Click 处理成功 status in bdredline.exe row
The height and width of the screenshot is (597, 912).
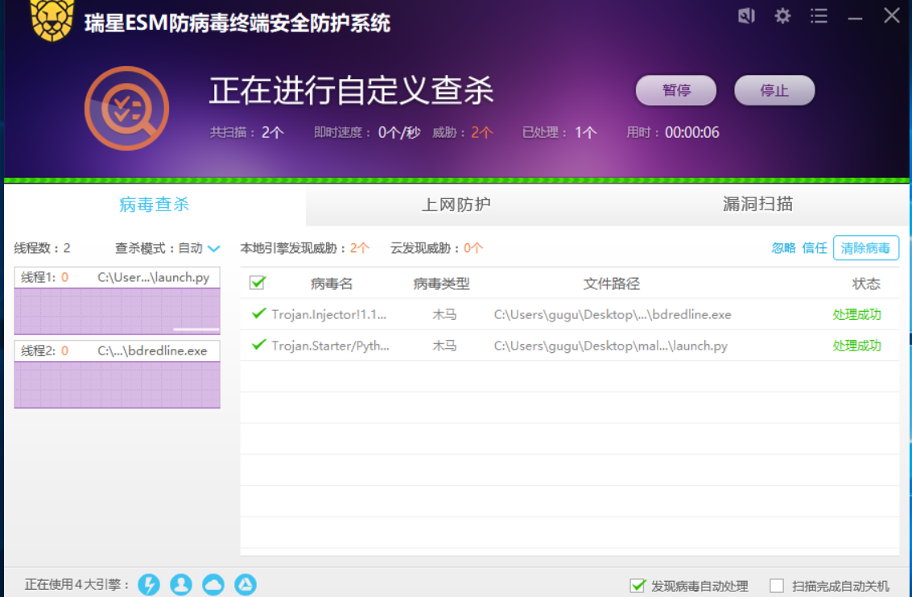coord(856,314)
